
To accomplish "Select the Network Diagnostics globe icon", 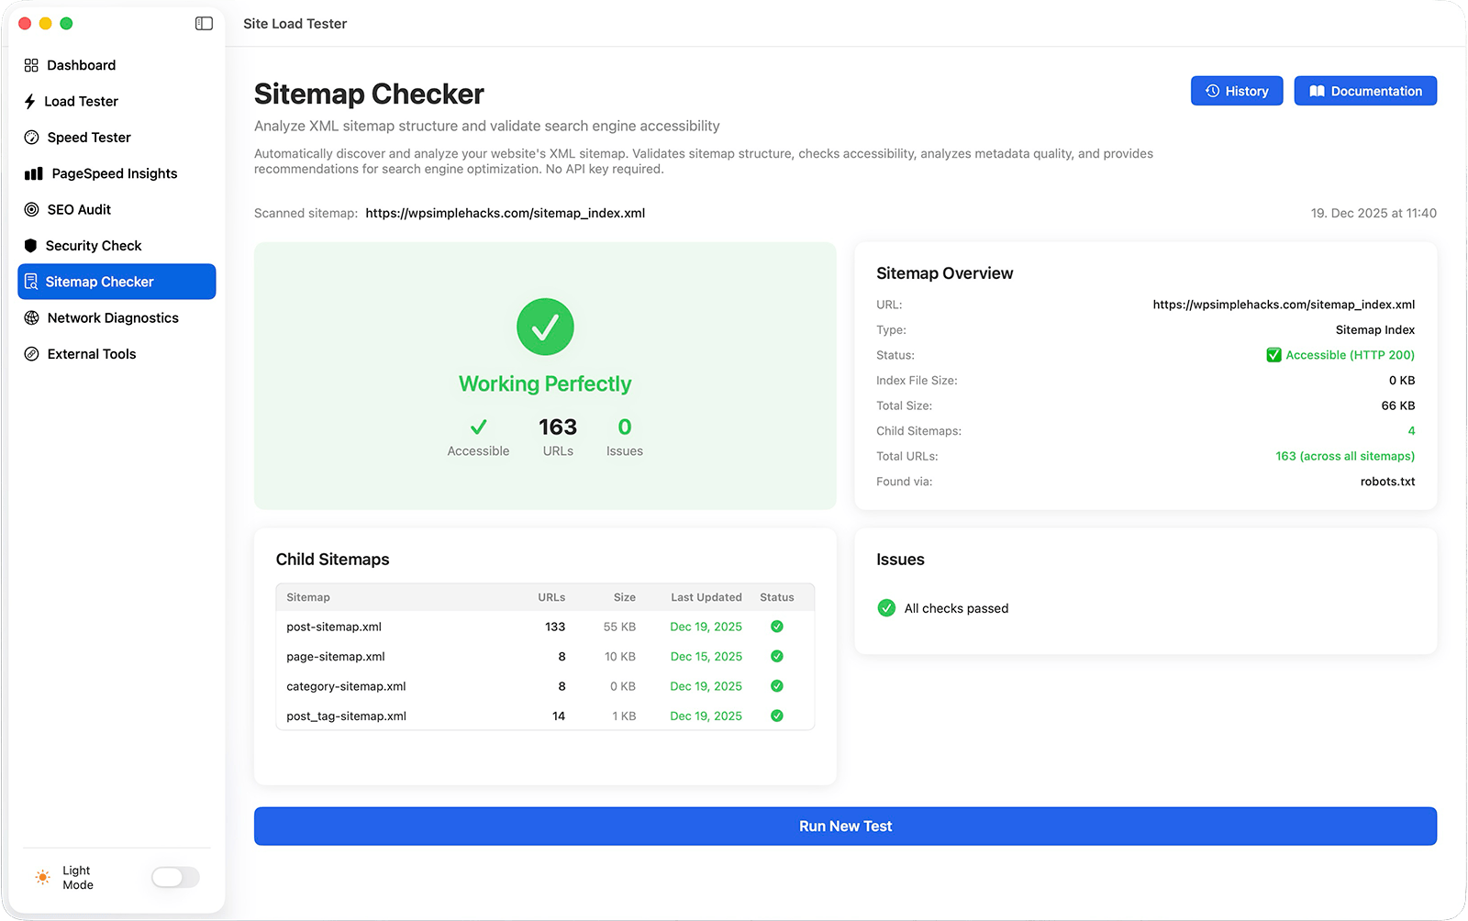I will pos(30,317).
